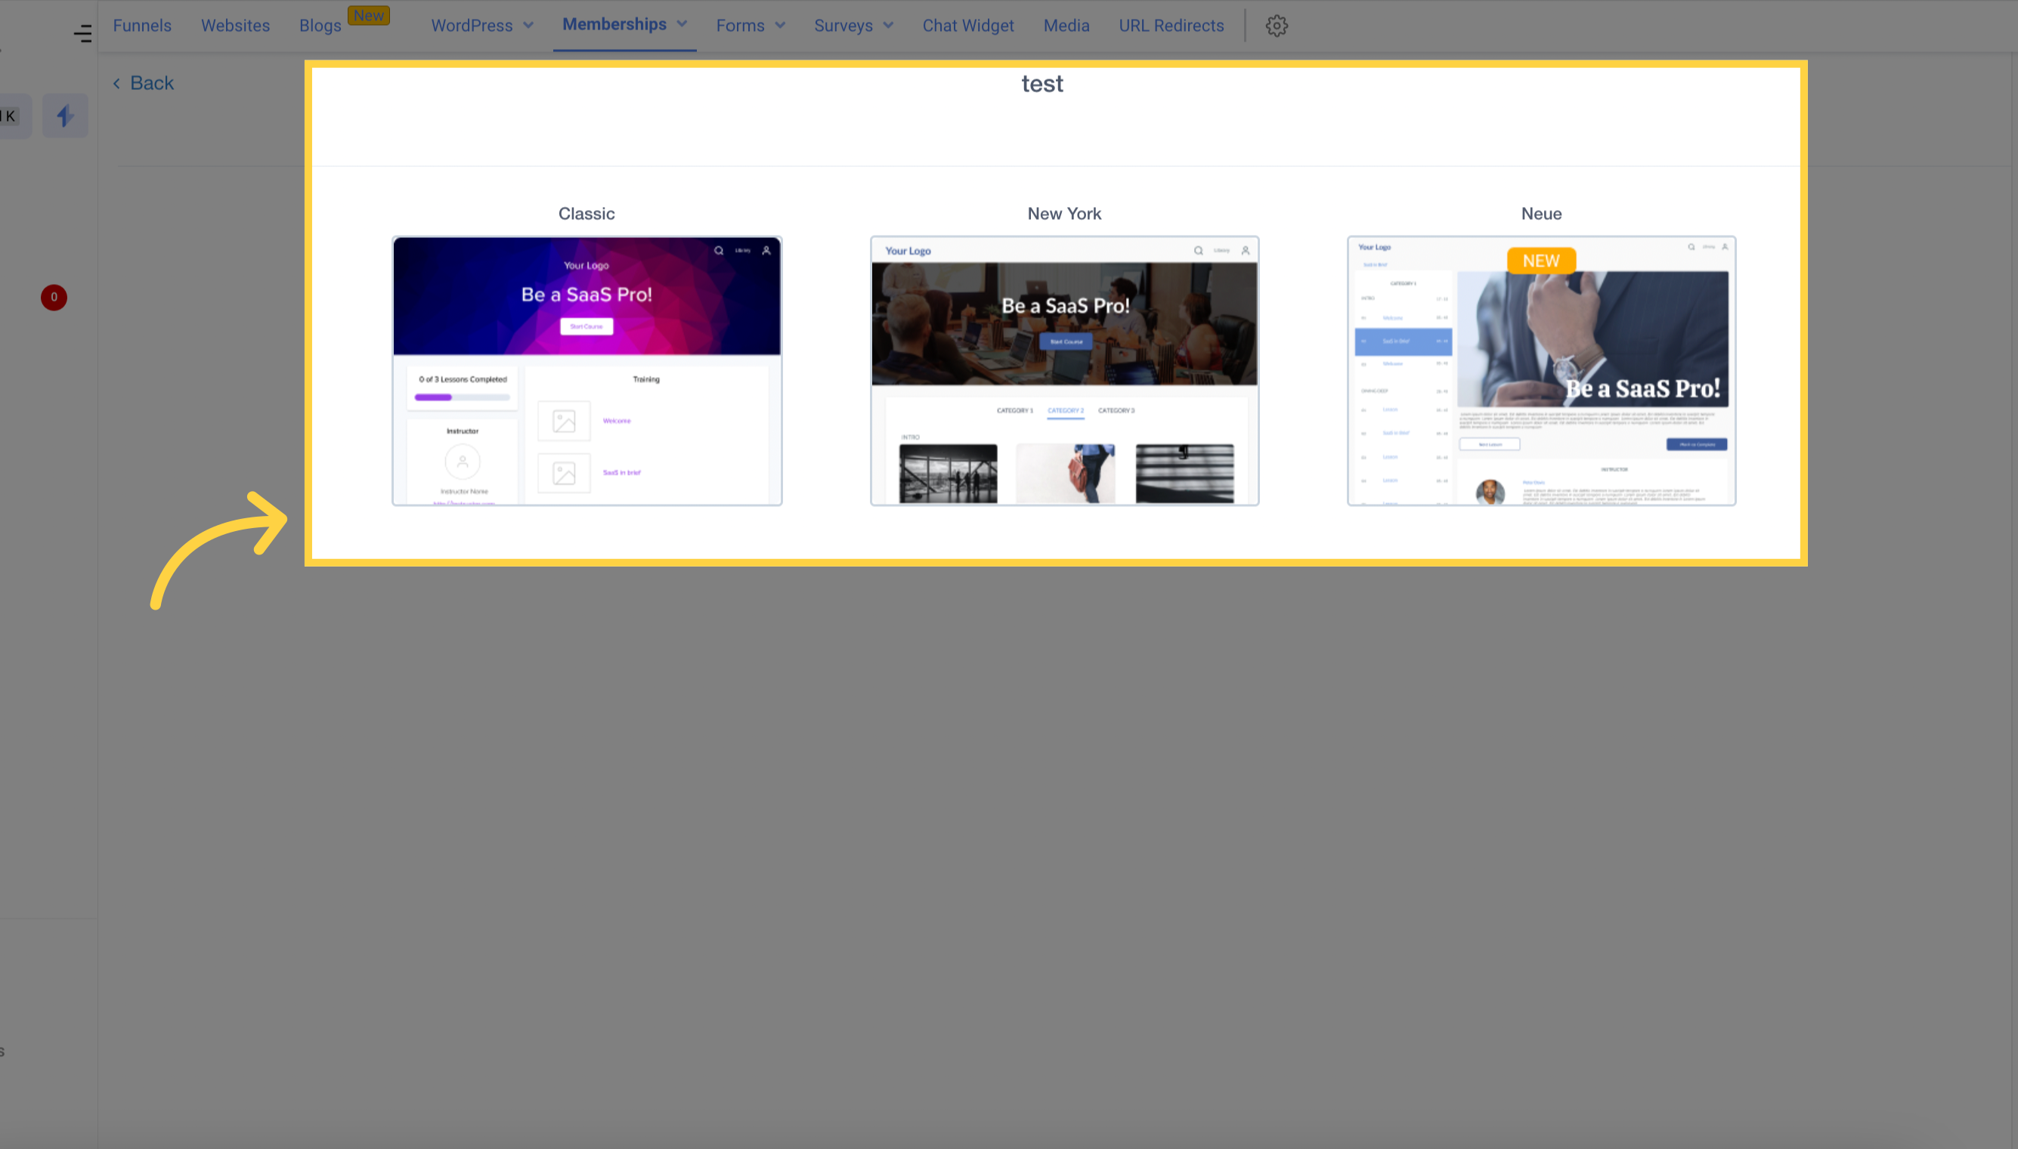Click the Neue theme label

click(1541, 214)
